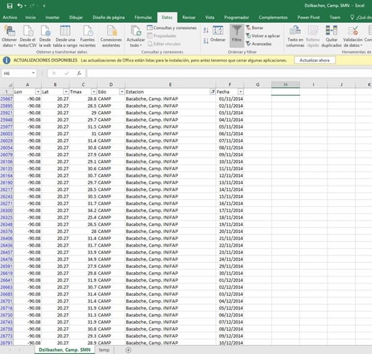
Task: Click the Filtro funnel icon
Action: [x=236, y=32]
